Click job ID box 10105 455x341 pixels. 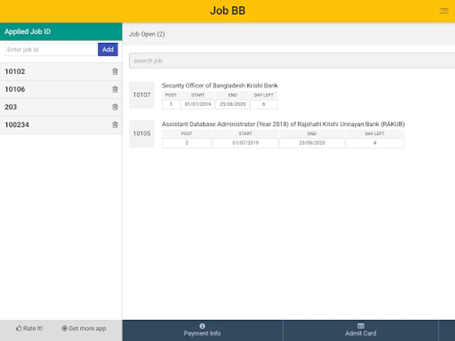point(142,134)
